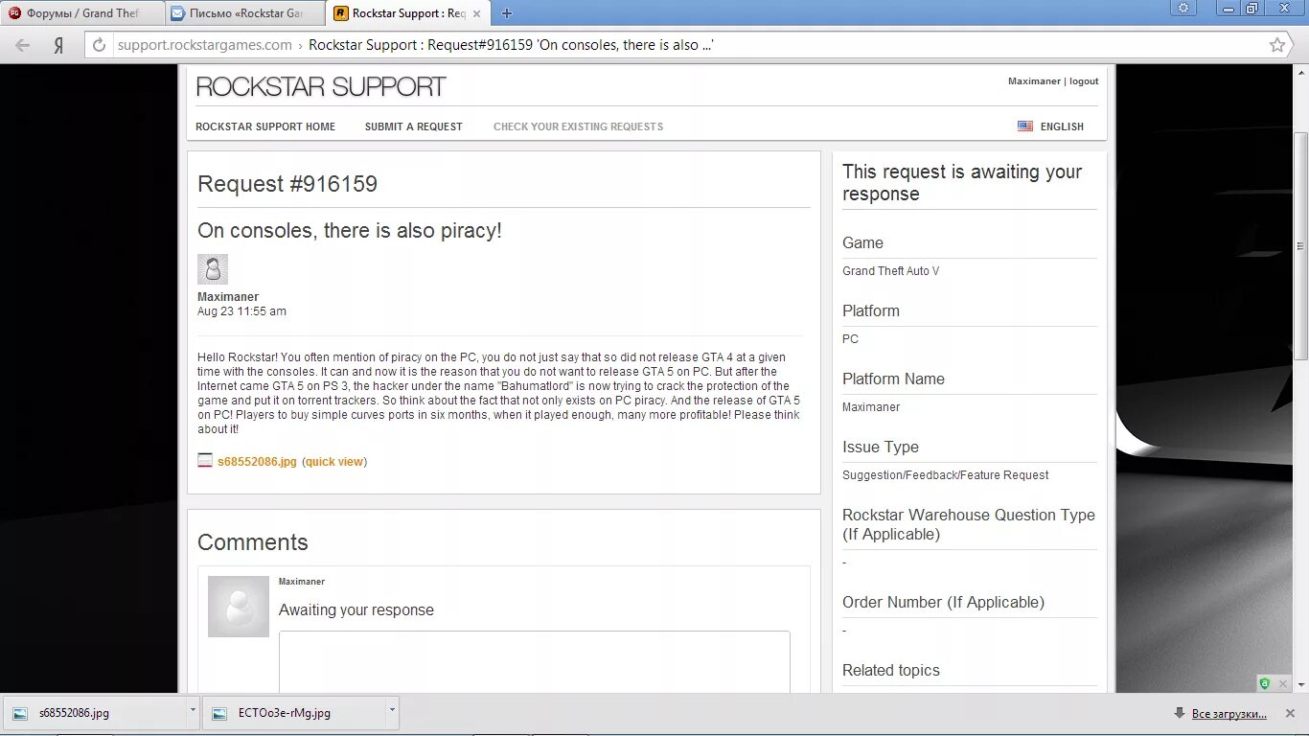Open Check Your Existing Requests
The width and height of the screenshot is (1309, 736).
click(578, 126)
